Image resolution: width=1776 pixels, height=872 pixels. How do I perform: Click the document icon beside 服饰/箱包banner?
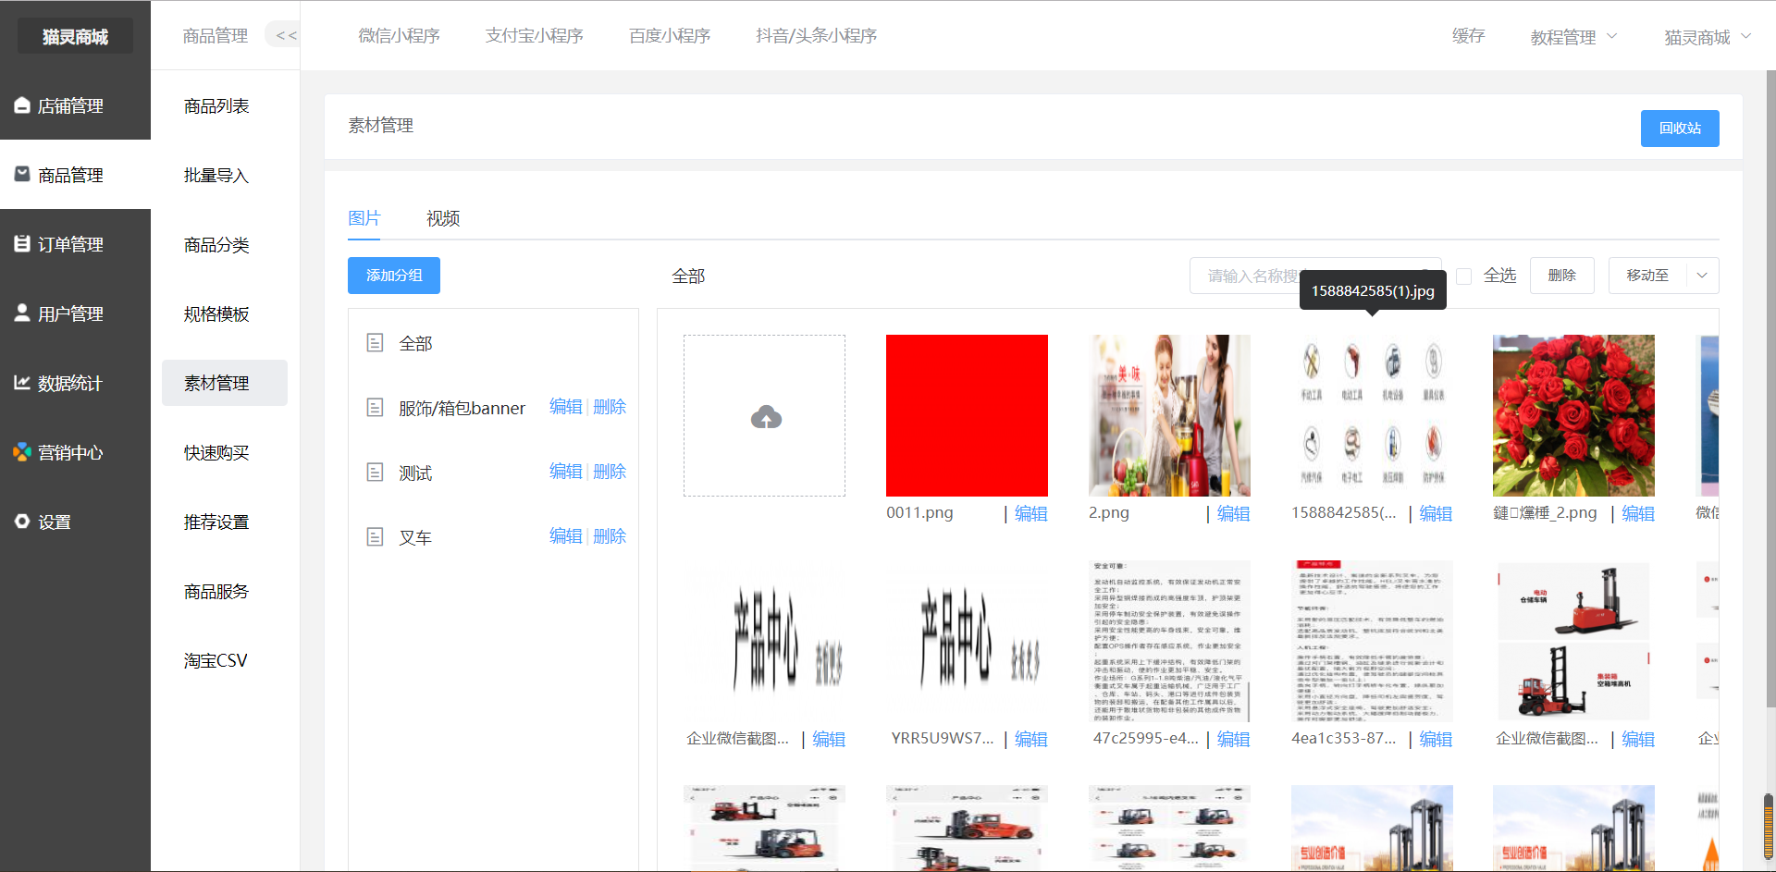coord(375,407)
